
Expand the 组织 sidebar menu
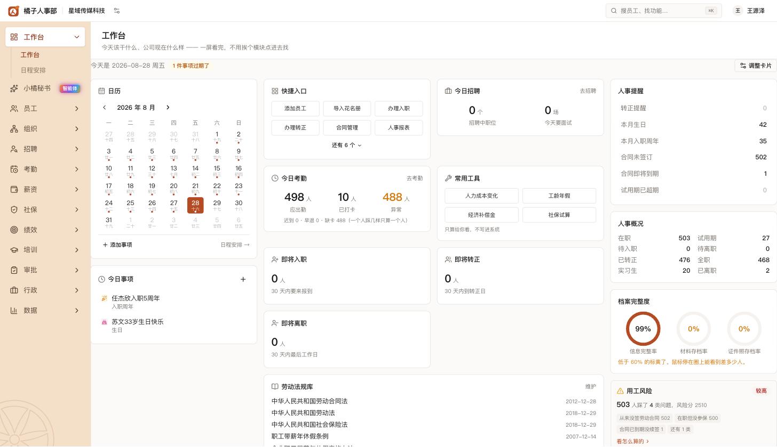[x=76, y=129]
